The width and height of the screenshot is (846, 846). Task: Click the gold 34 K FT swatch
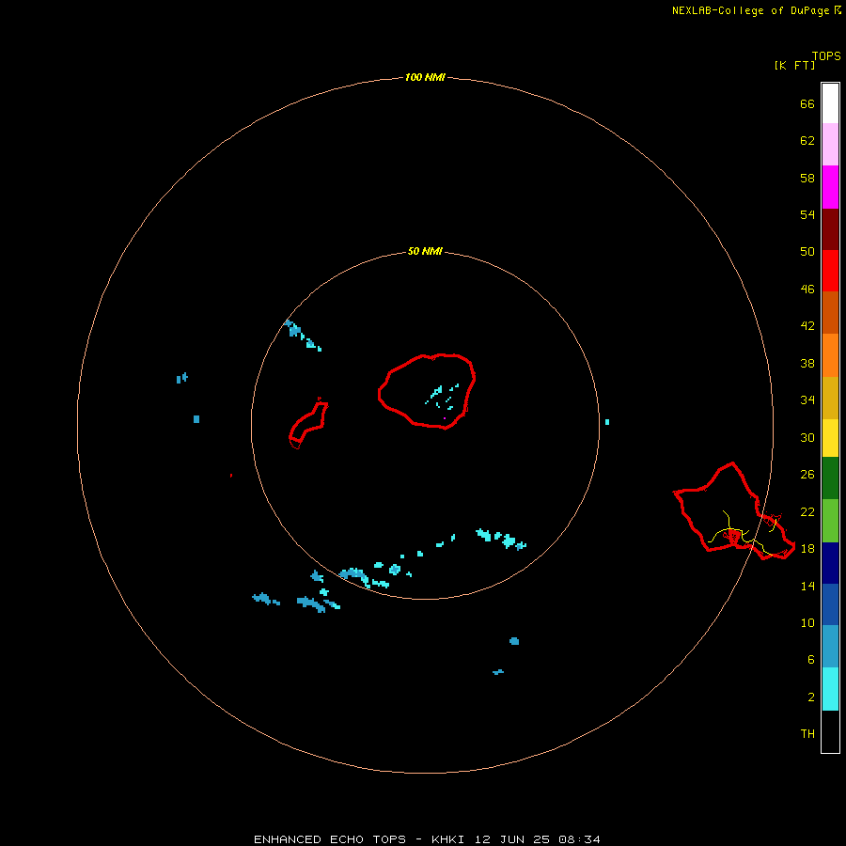[x=830, y=398]
